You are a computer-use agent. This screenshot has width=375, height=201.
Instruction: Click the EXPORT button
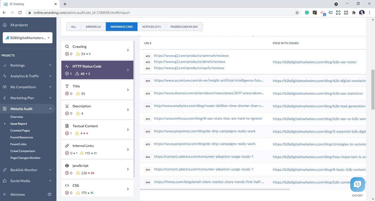click(357, 196)
